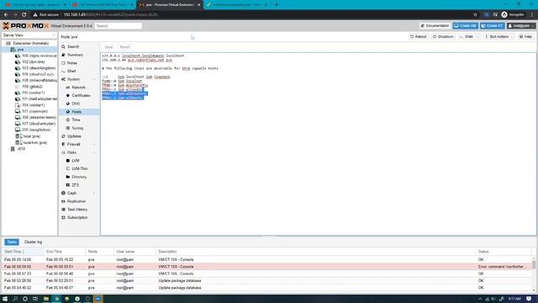Viewport: 538px width, 303px height.
Task: Select the failed VM/CT 109 Console task row
Action: [266, 267]
